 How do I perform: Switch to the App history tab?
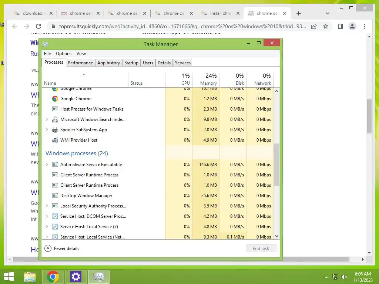[x=108, y=63]
